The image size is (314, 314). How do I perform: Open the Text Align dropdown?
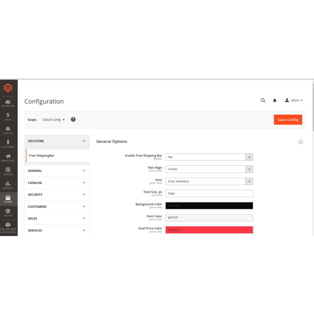click(209, 169)
